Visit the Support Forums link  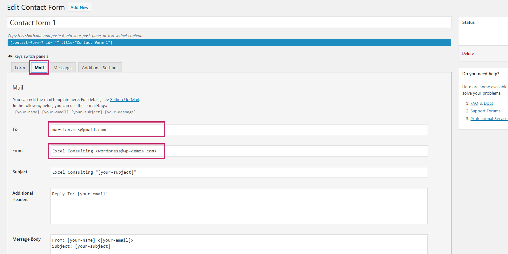(x=485, y=111)
